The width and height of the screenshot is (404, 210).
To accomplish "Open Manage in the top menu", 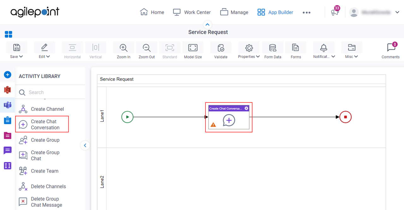I will tap(234, 12).
